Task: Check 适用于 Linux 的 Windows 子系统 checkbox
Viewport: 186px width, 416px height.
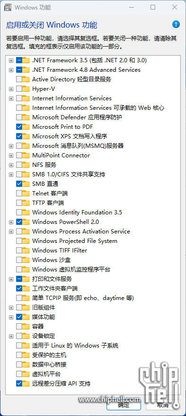Action: click(19, 346)
